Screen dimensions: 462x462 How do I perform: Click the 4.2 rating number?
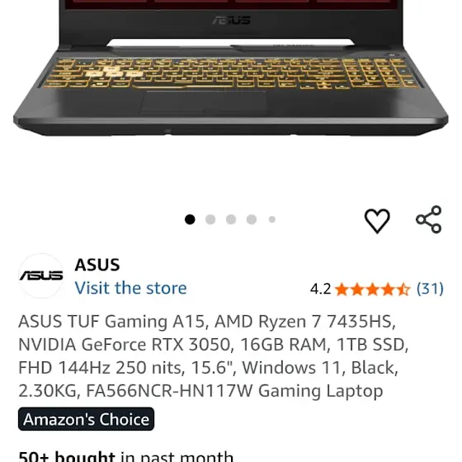pos(321,289)
